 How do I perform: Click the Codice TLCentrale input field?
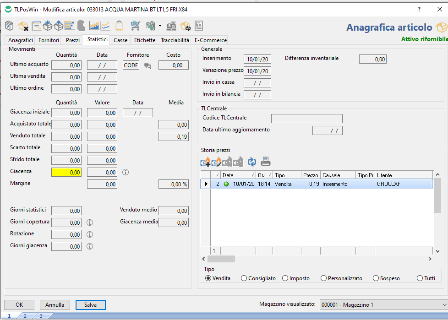pyautogui.click(x=306, y=119)
